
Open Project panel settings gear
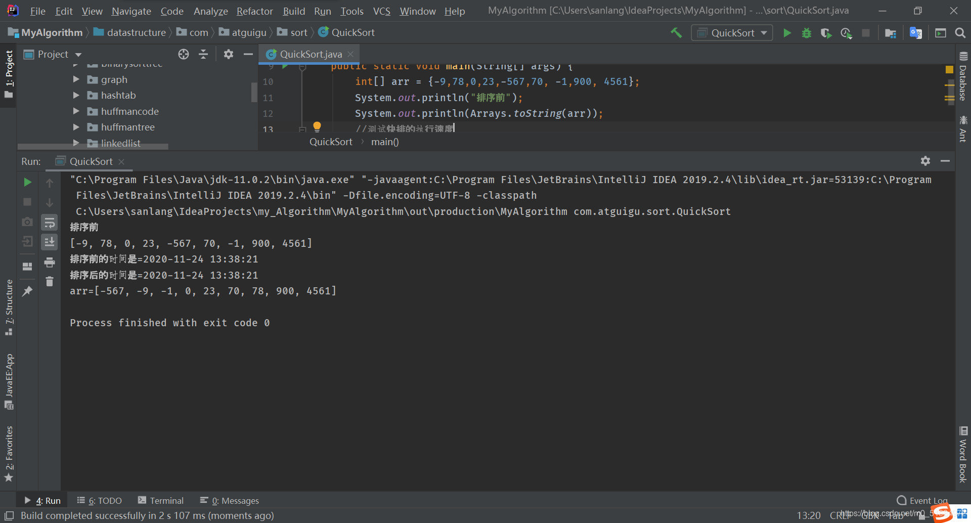[x=229, y=54]
